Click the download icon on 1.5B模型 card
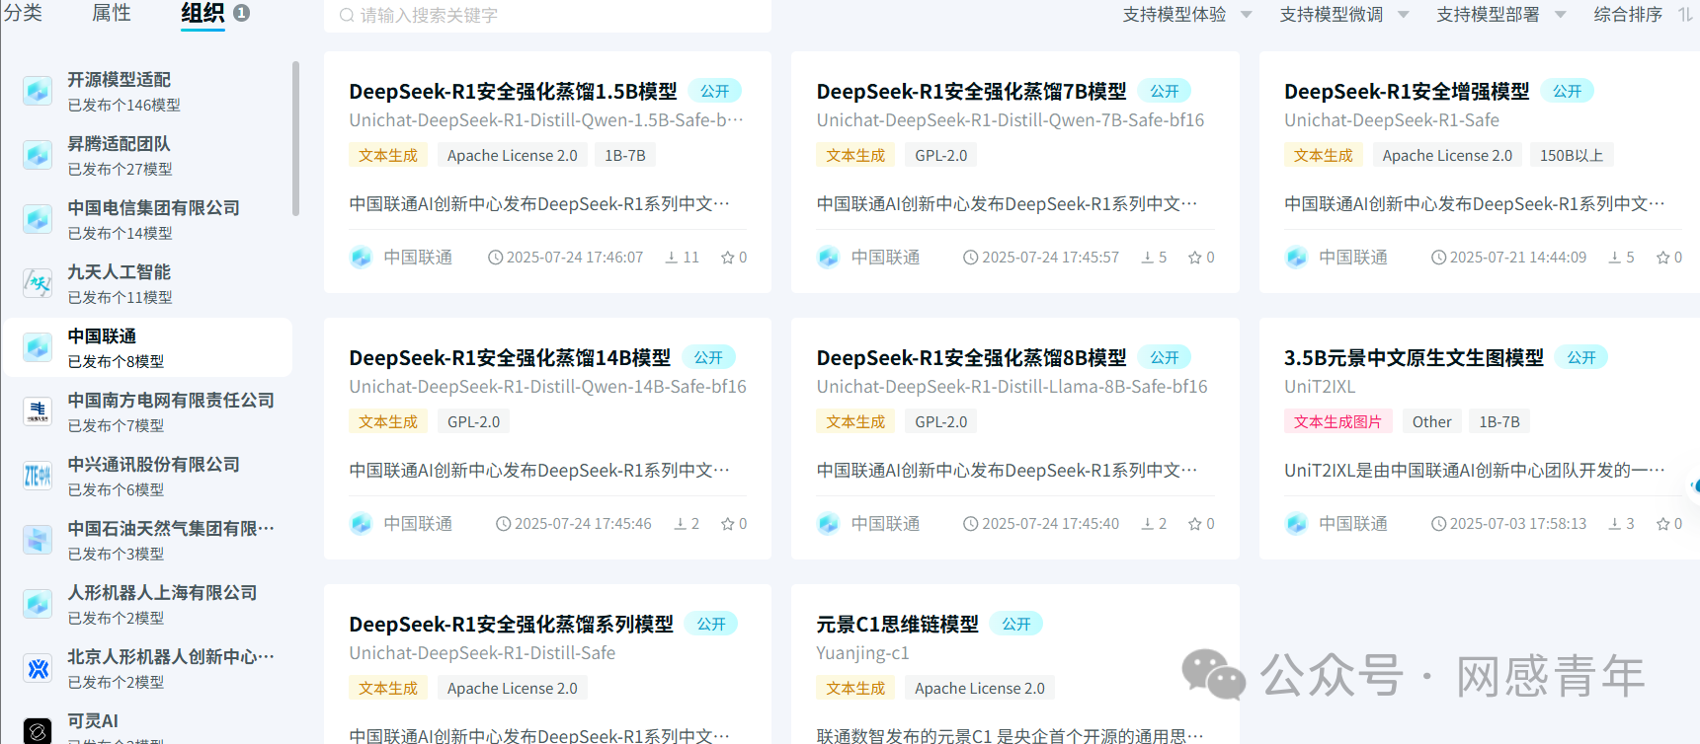The height and width of the screenshot is (744, 1700). tap(672, 258)
